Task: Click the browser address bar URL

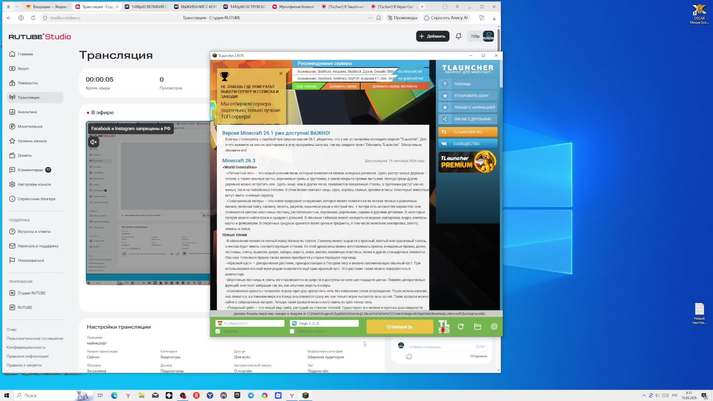Action: 65,18
